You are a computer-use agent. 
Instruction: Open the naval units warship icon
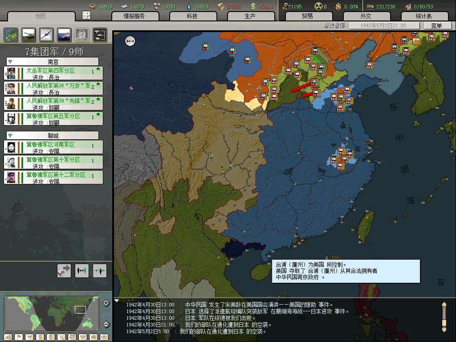pos(64,35)
